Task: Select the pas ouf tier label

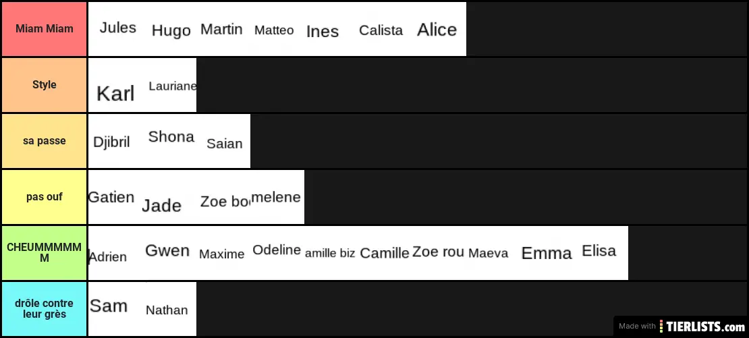Action: [44, 197]
